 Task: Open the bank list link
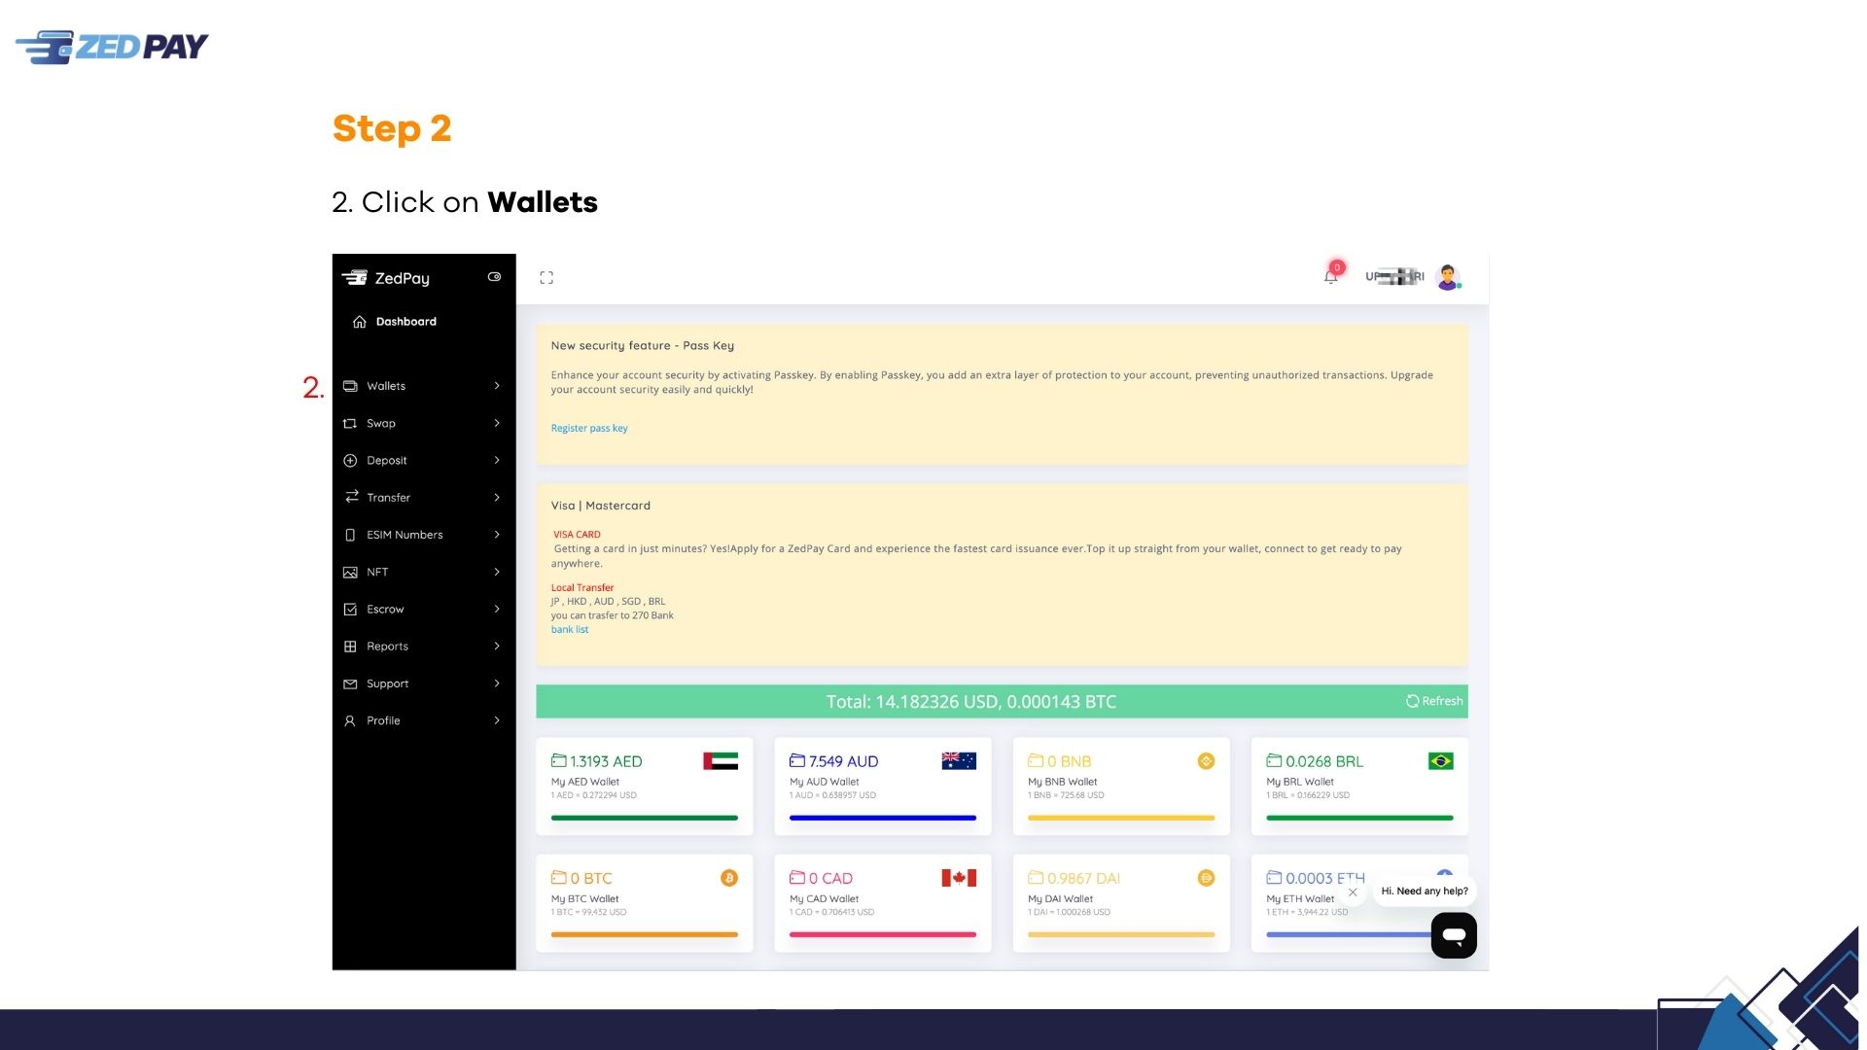(x=570, y=630)
